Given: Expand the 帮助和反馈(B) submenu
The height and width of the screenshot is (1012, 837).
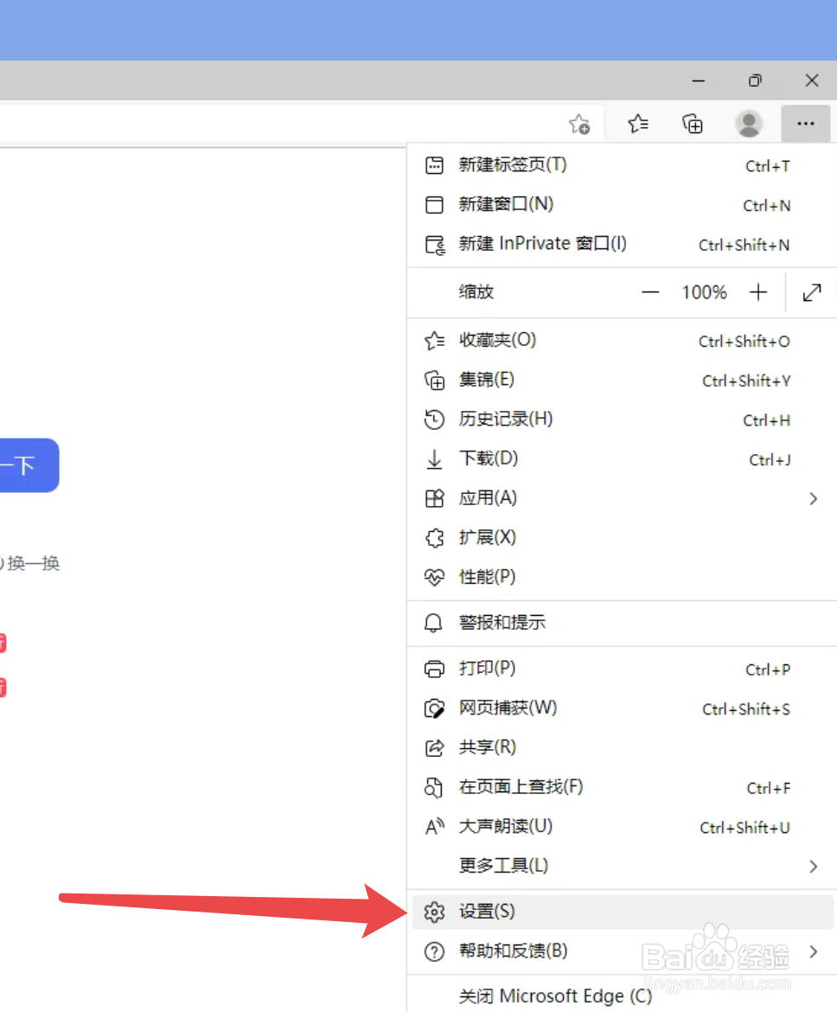Looking at the screenshot, I should [812, 951].
